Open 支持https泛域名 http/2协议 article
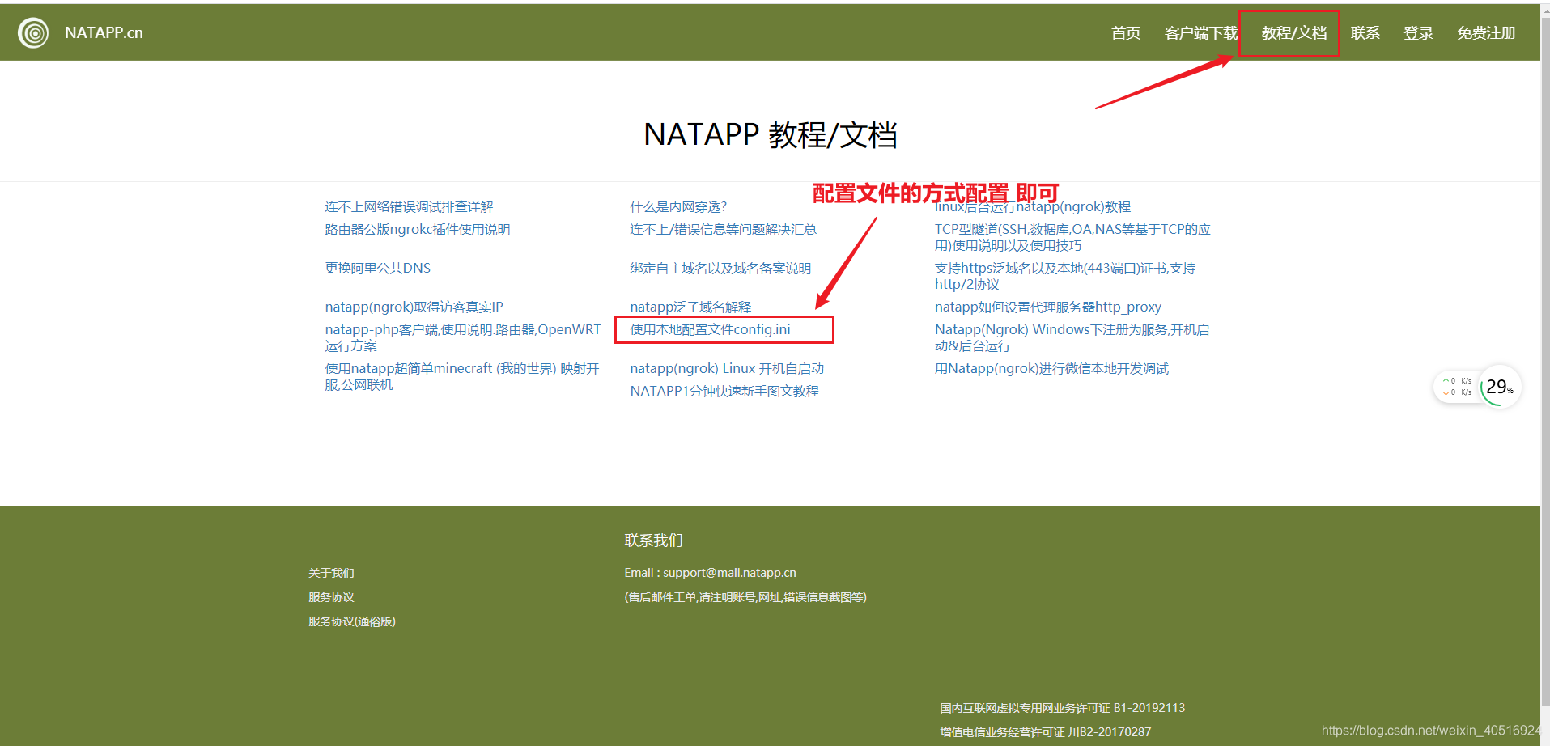Screen dimensions: 1550x746 click(1065, 276)
